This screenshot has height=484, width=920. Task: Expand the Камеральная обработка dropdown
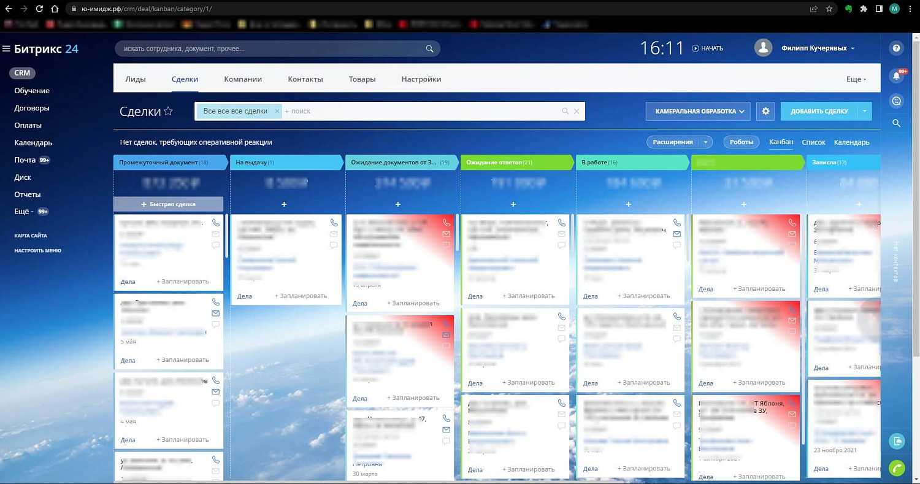(x=698, y=111)
